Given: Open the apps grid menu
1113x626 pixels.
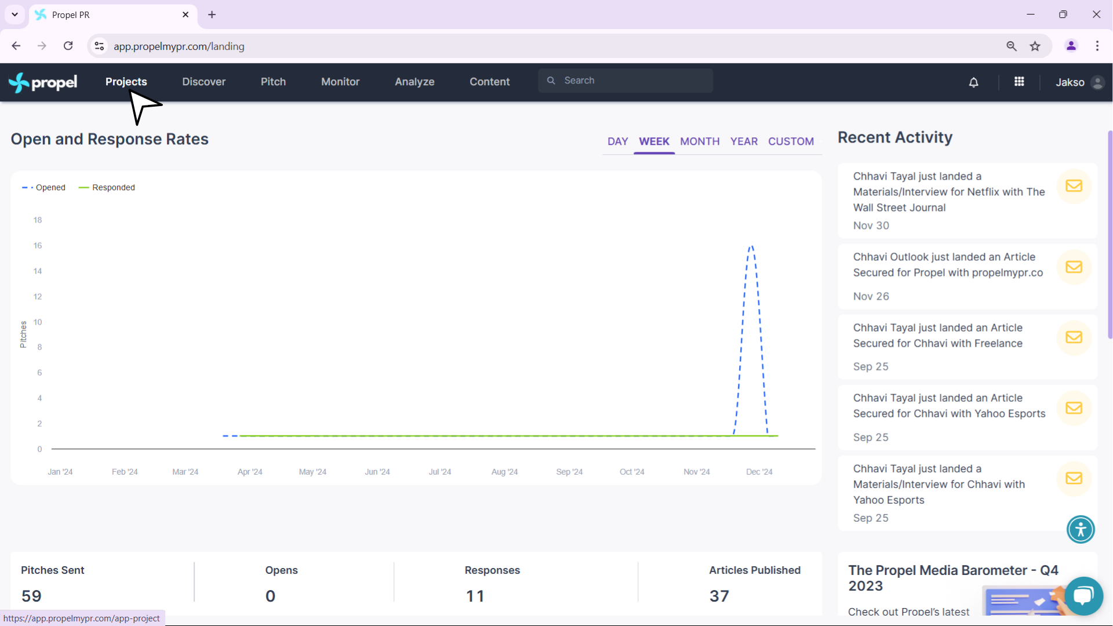Looking at the screenshot, I should click(x=1019, y=82).
